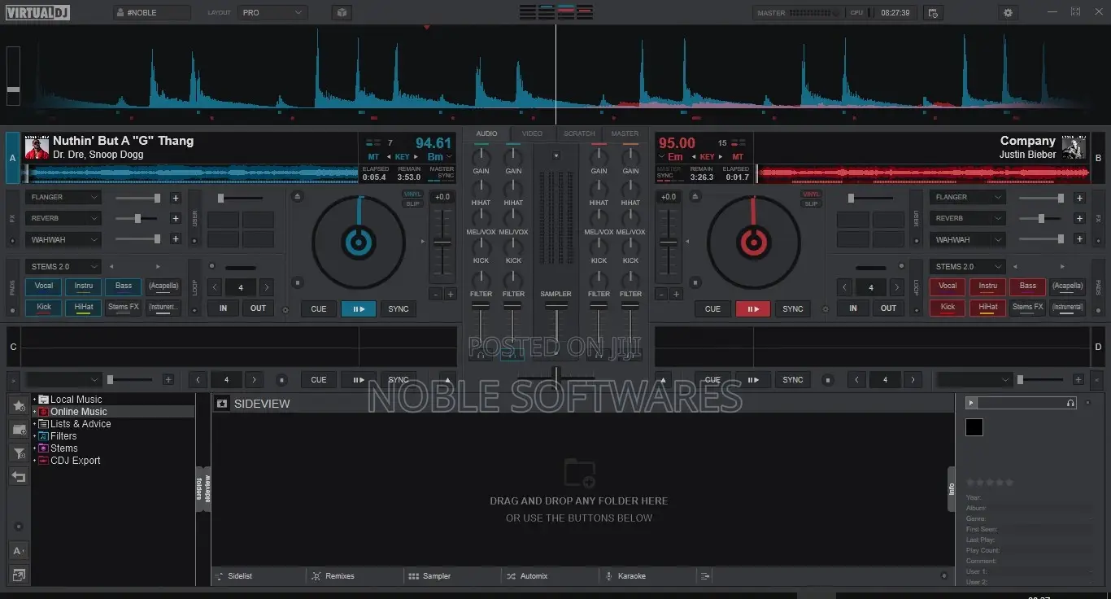
Task: Toggle the Vocal stem pad on deck A
Action: pos(44,286)
